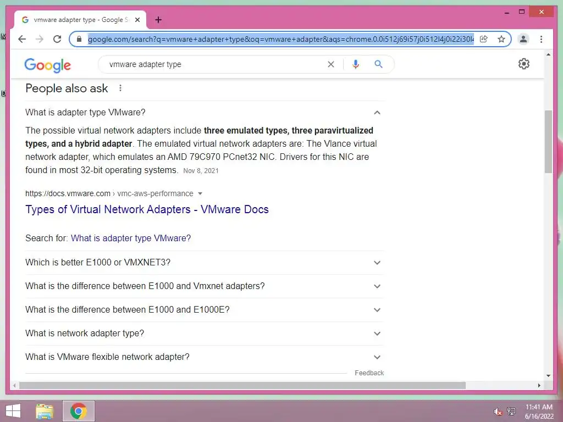Start voice search with the microphone
Screen dimensions: 563x422
click(x=356, y=64)
